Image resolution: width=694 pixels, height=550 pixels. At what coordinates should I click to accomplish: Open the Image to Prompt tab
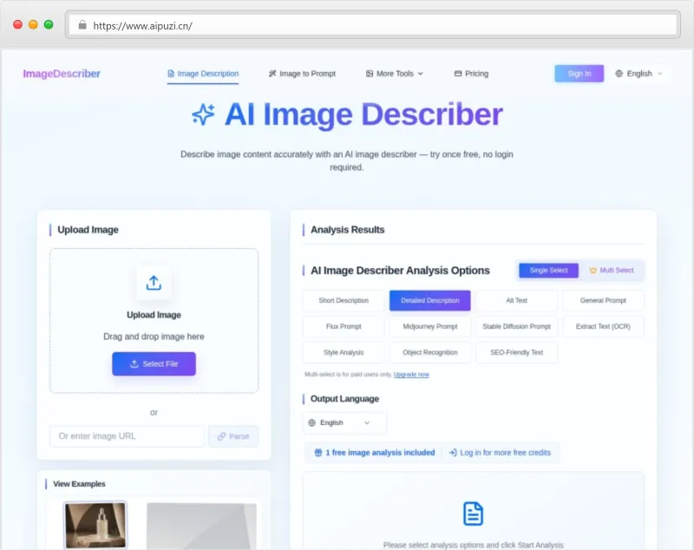click(x=302, y=74)
